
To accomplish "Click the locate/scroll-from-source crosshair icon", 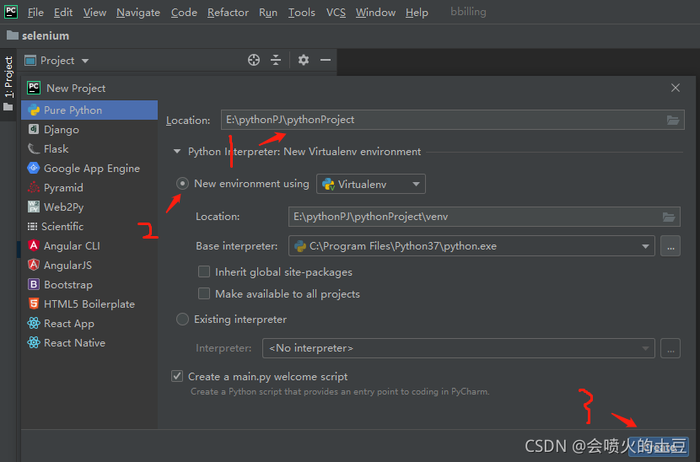I will [x=254, y=60].
